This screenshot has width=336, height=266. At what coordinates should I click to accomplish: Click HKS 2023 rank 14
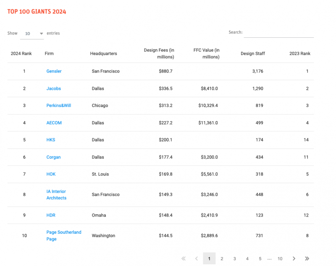[306, 140]
